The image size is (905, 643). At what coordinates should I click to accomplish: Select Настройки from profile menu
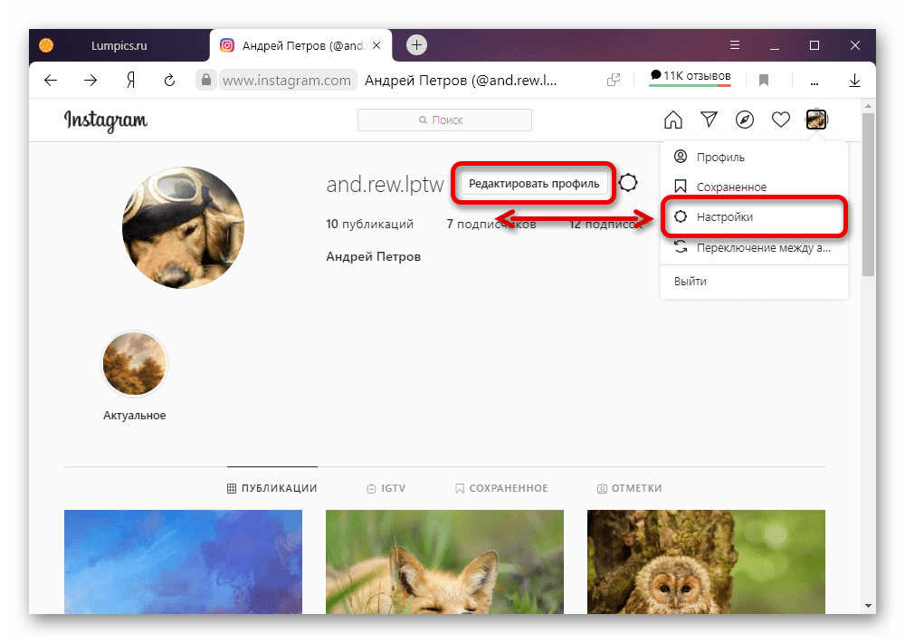click(x=724, y=217)
